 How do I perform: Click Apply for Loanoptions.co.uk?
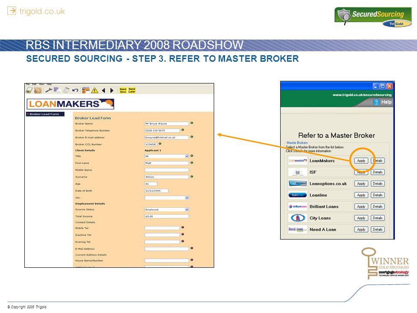pos(361,183)
